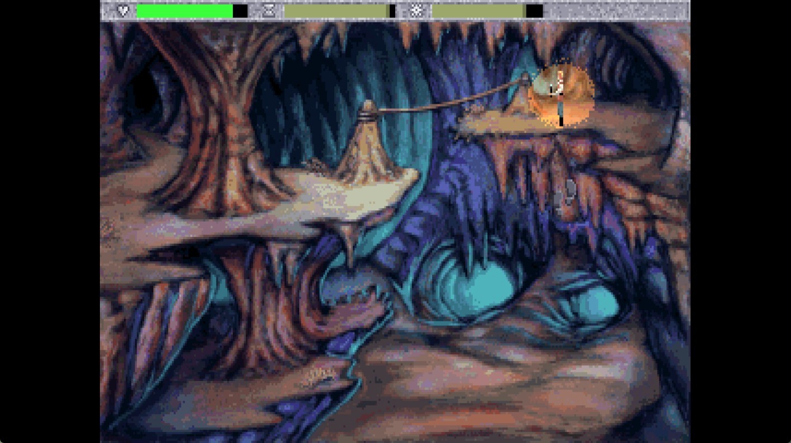Click the starburst mana icon

point(416,11)
